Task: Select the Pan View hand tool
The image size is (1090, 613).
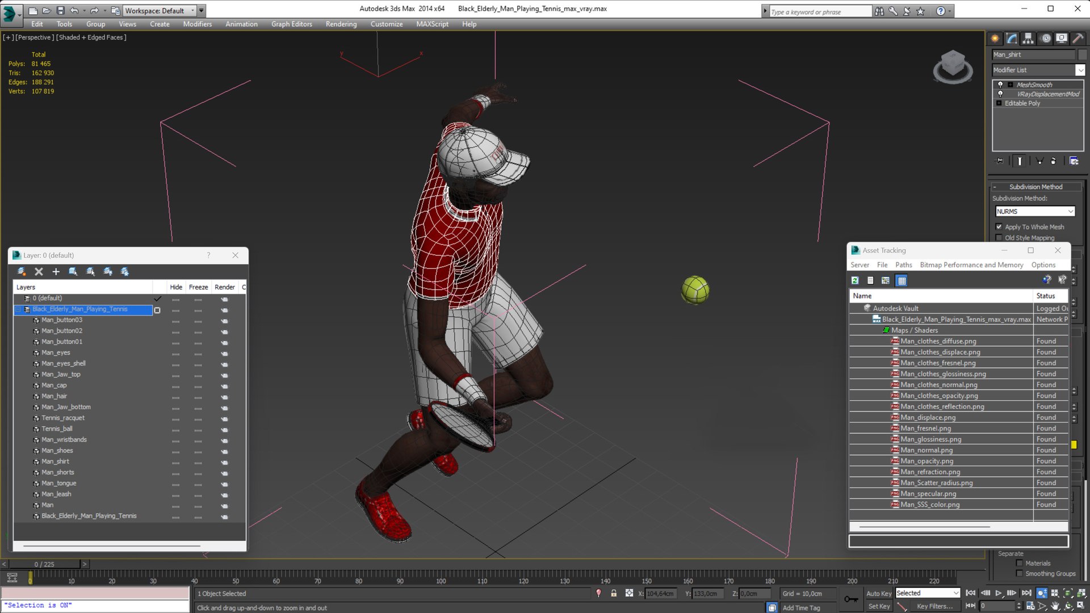Action: pos(1055,606)
